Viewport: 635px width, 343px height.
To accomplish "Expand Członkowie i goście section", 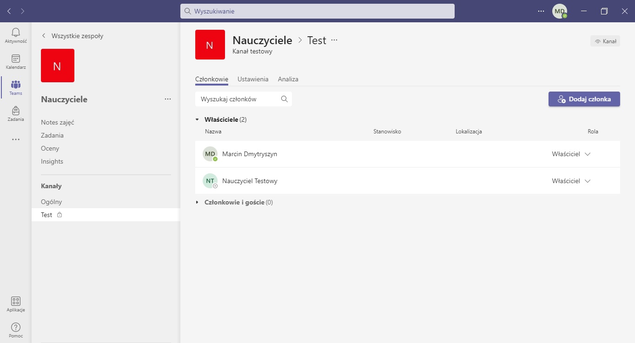I will pyautogui.click(x=197, y=203).
